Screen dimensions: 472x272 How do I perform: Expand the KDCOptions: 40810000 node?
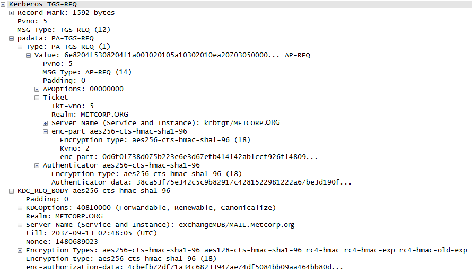coord(20,208)
